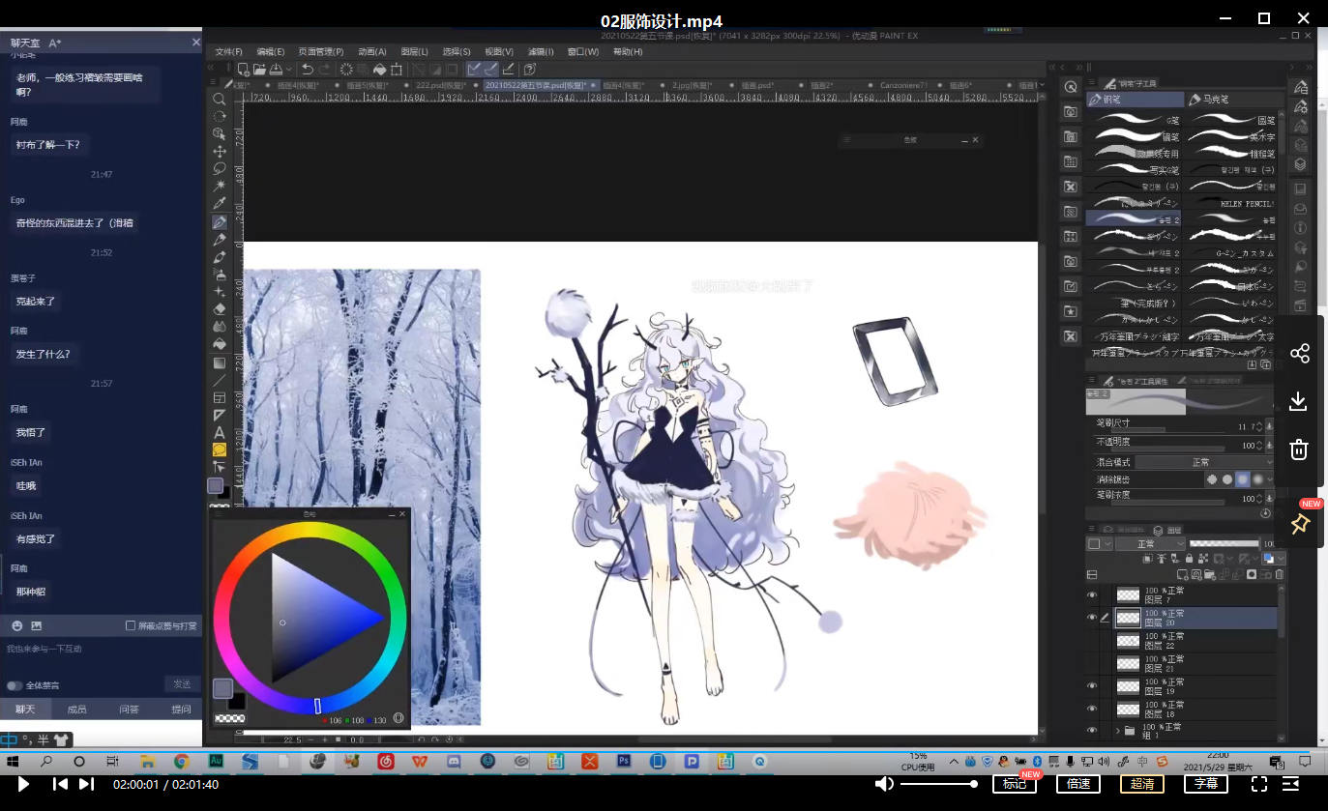Select the Eyedropper tool in the toolbox
The width and height of the screenshot is (1328, 811).
tap(220, 204)
